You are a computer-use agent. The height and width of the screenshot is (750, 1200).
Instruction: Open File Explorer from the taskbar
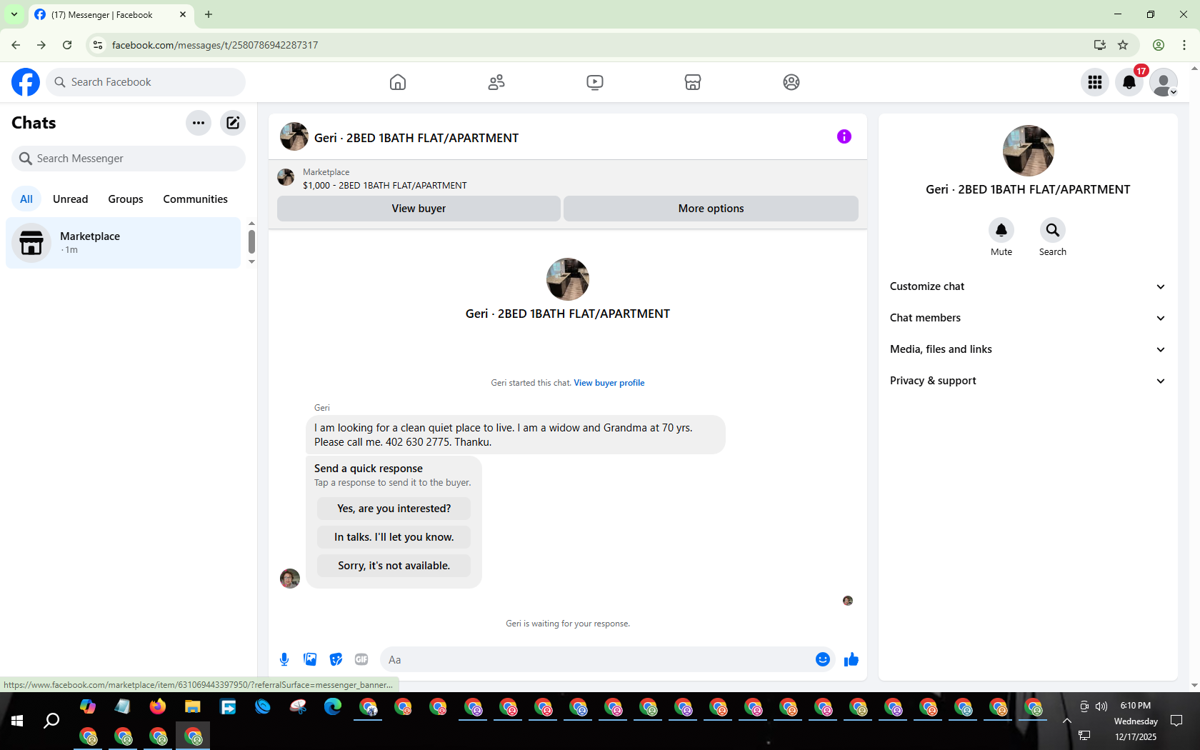(x=193, y=707)
